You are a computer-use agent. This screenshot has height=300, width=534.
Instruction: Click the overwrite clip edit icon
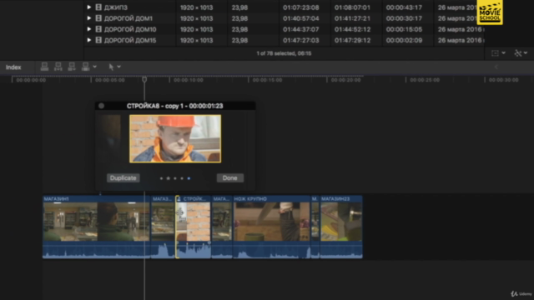tap(85, 67)
